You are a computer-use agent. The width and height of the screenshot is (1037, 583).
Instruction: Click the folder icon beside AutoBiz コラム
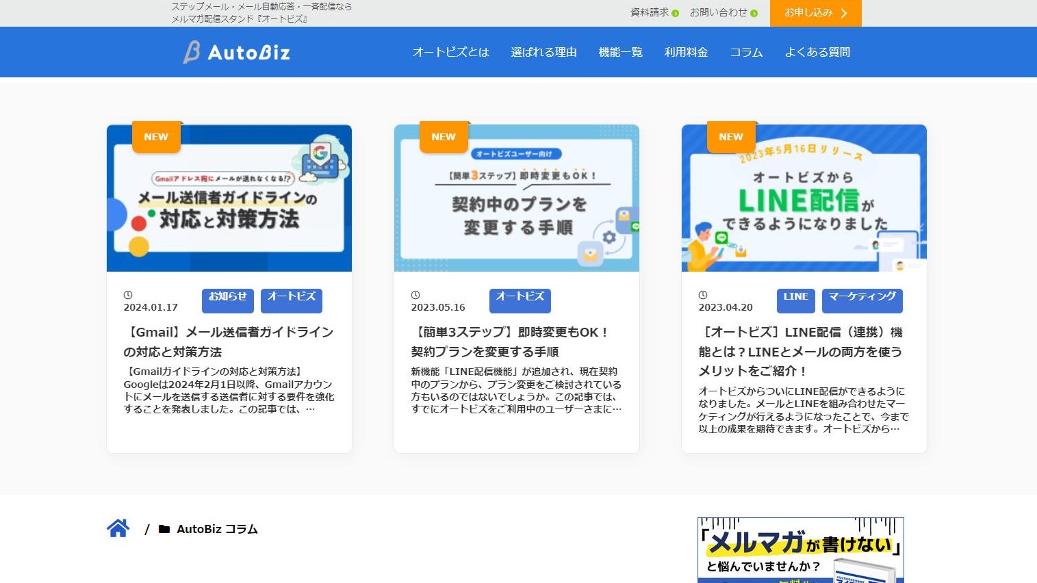pyautogui.click(x=164, y=529)
